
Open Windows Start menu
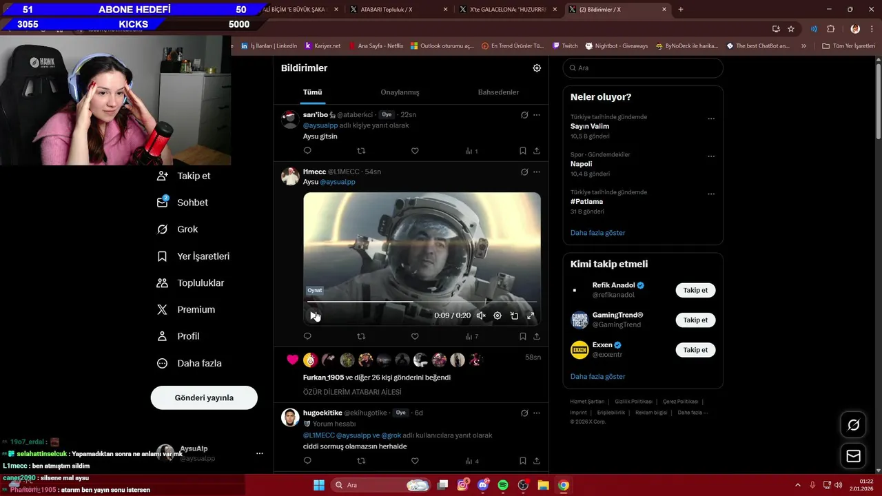click(319, 485)
